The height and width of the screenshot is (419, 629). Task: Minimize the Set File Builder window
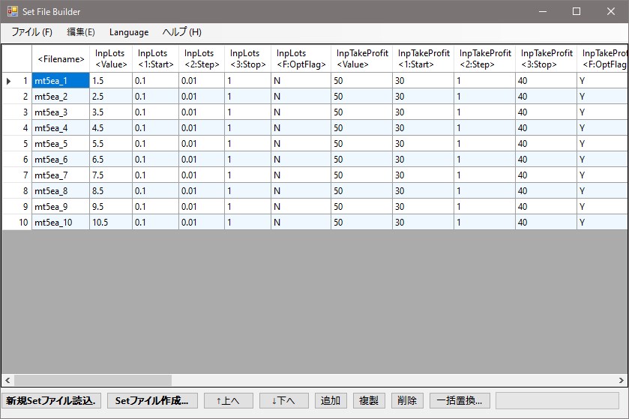coord(543,11)
